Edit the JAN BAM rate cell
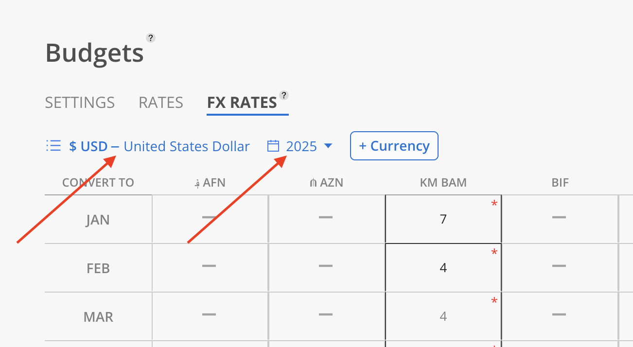633x347 pixels. point(443,219)
